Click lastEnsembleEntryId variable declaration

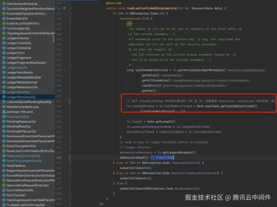(x=152, y=70)
